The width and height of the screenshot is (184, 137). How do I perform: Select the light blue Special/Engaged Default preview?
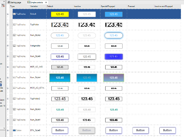click(113, 14)
